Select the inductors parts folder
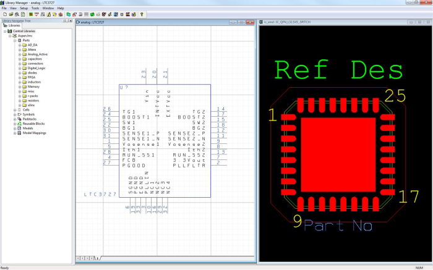 (x=34, y=82)
